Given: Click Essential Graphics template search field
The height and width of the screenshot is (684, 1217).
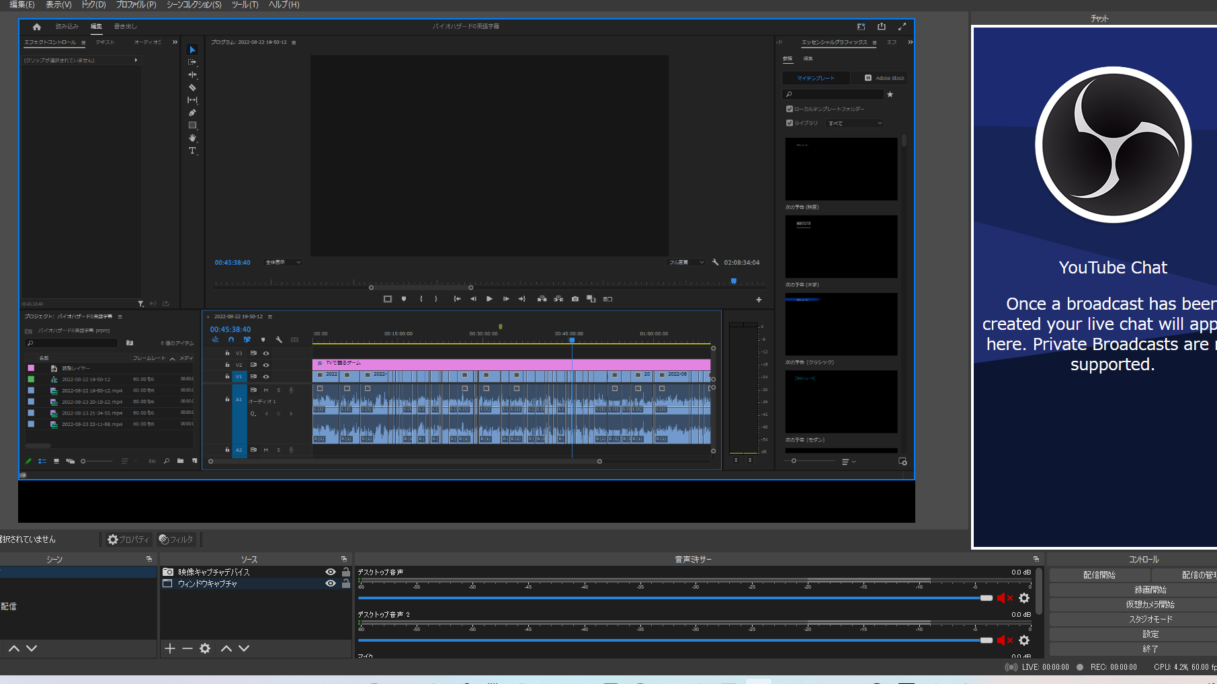Looking at the screenshot, I should point(833,95).
